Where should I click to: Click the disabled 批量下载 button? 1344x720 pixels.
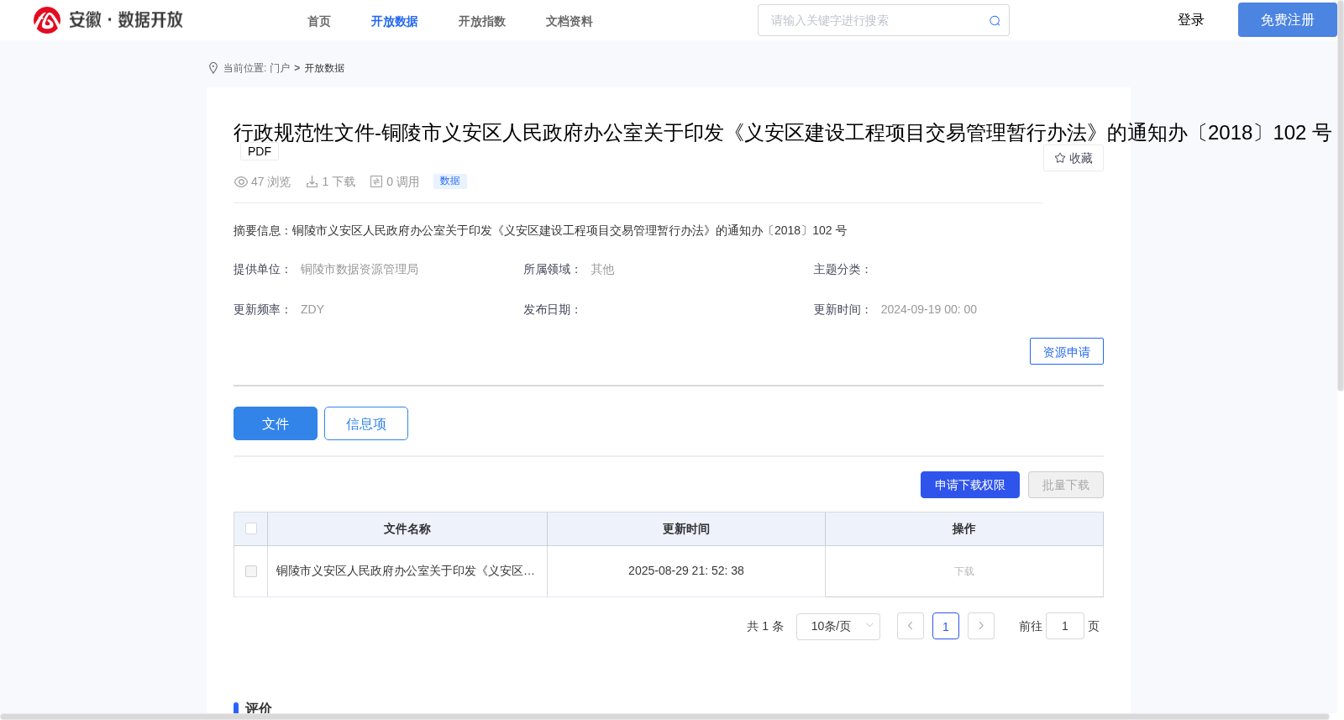point(1066,485)
